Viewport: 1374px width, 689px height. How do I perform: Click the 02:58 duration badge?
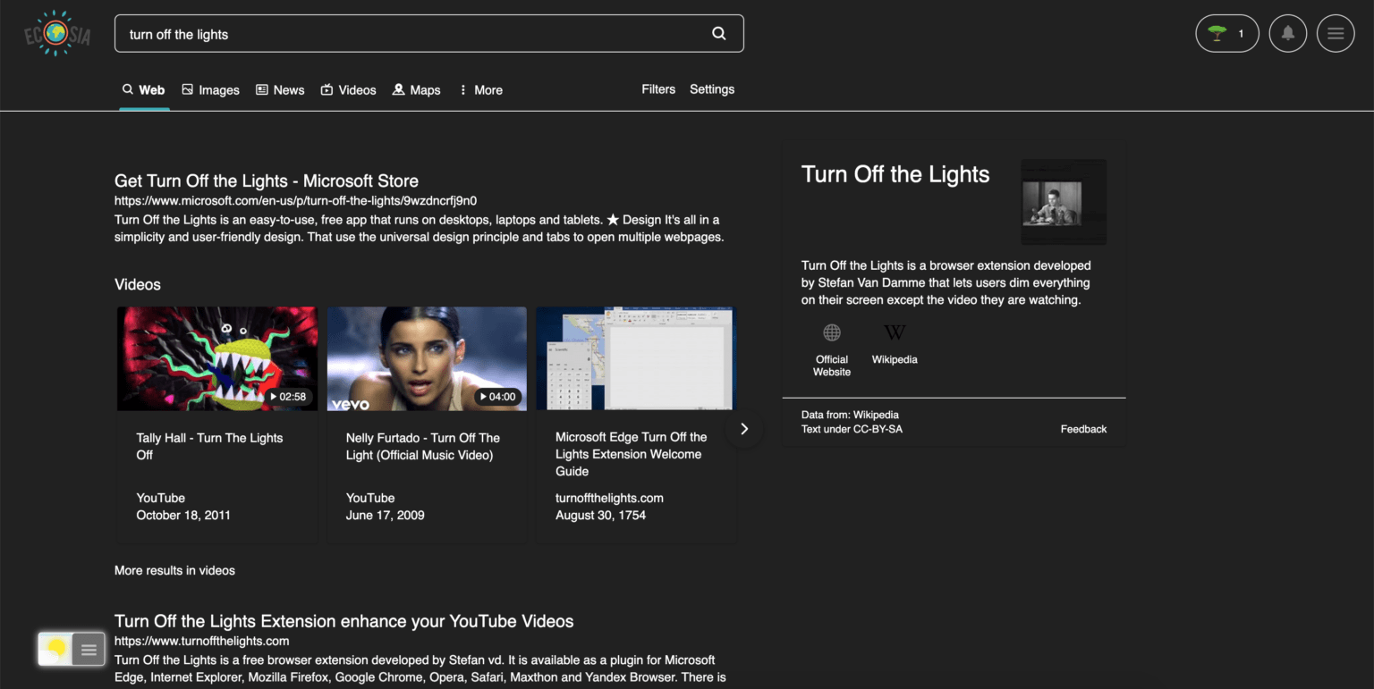288,397
